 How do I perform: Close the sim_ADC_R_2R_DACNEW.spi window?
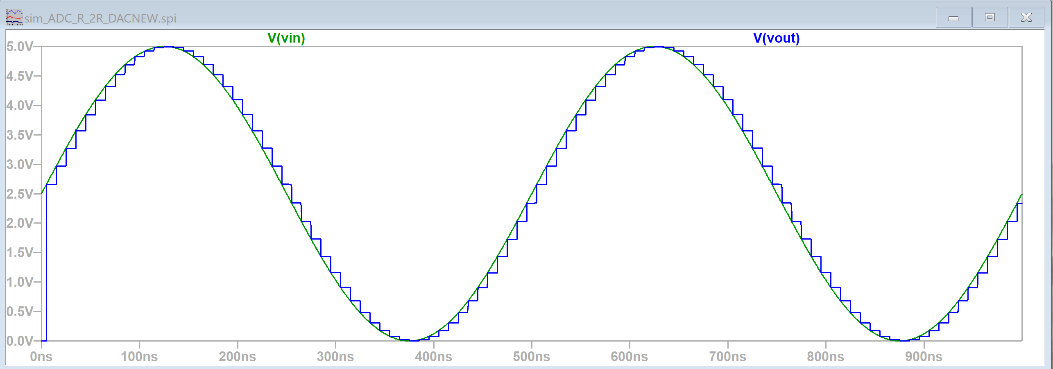(x=1026, y=18)
